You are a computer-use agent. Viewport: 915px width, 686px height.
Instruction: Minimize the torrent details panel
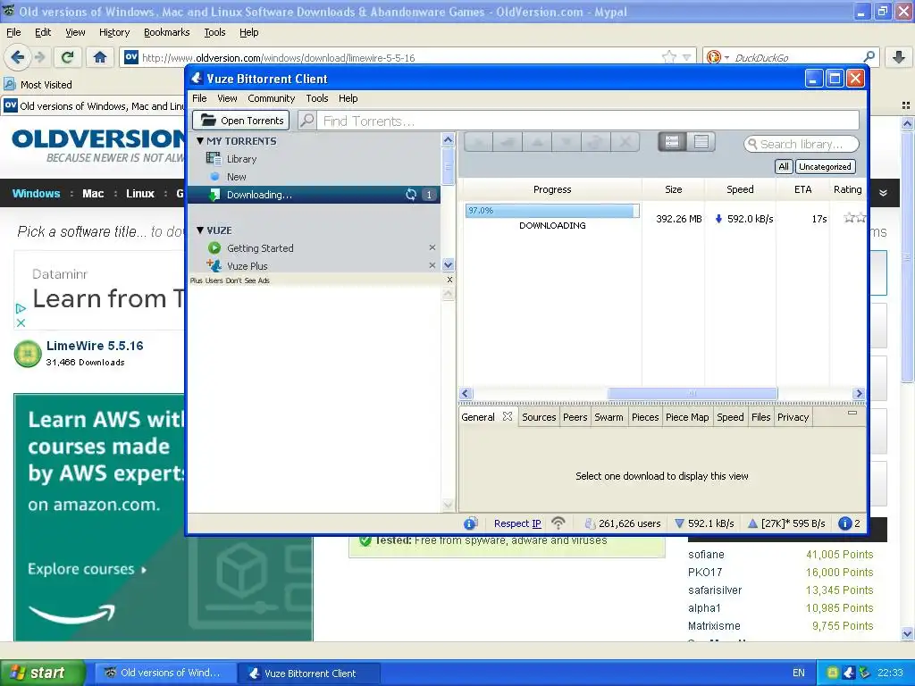(852, 413)
